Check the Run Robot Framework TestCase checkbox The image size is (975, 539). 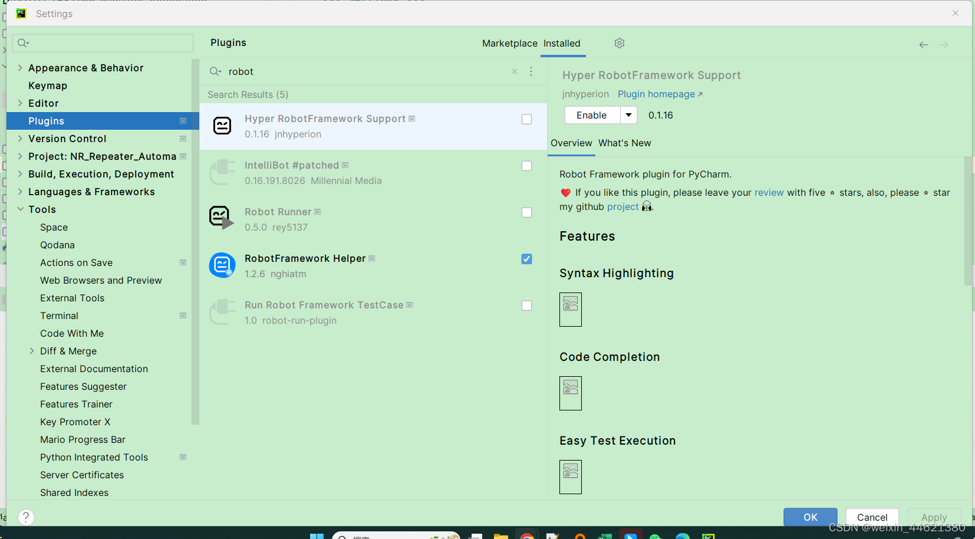coord(526,305)
